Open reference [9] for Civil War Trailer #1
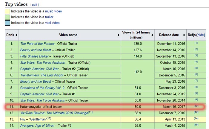This screenshot has width=209, height=129. pyautogui.click(x=196, y=93)
